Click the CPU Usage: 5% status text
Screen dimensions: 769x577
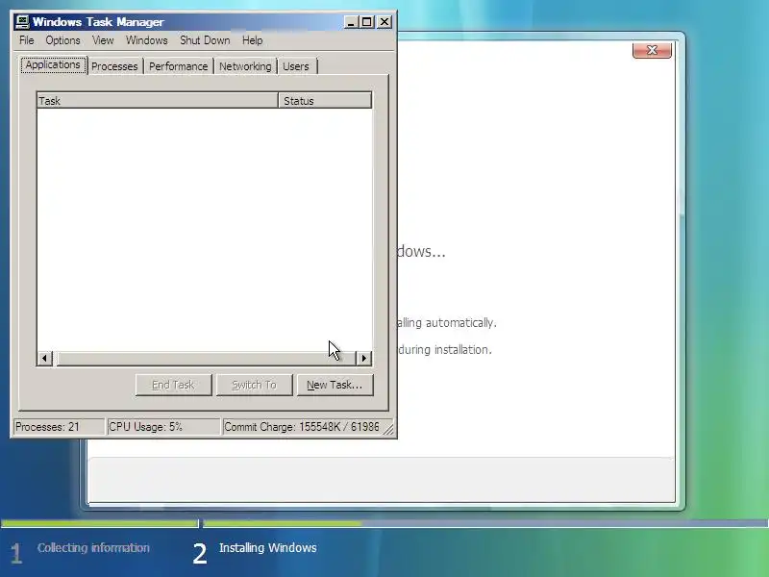pos(146,427)
